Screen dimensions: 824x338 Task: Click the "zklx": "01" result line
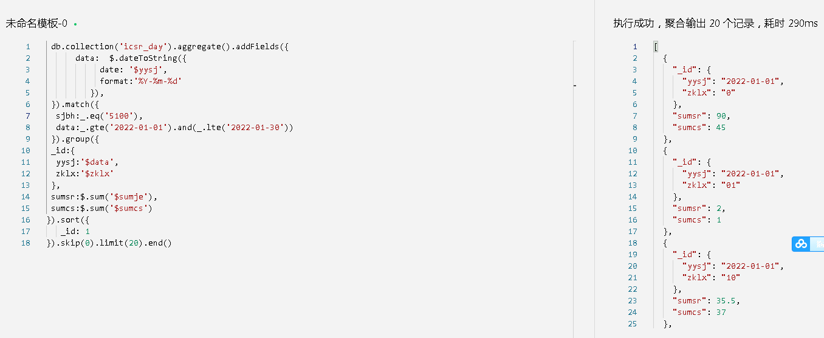710,185
